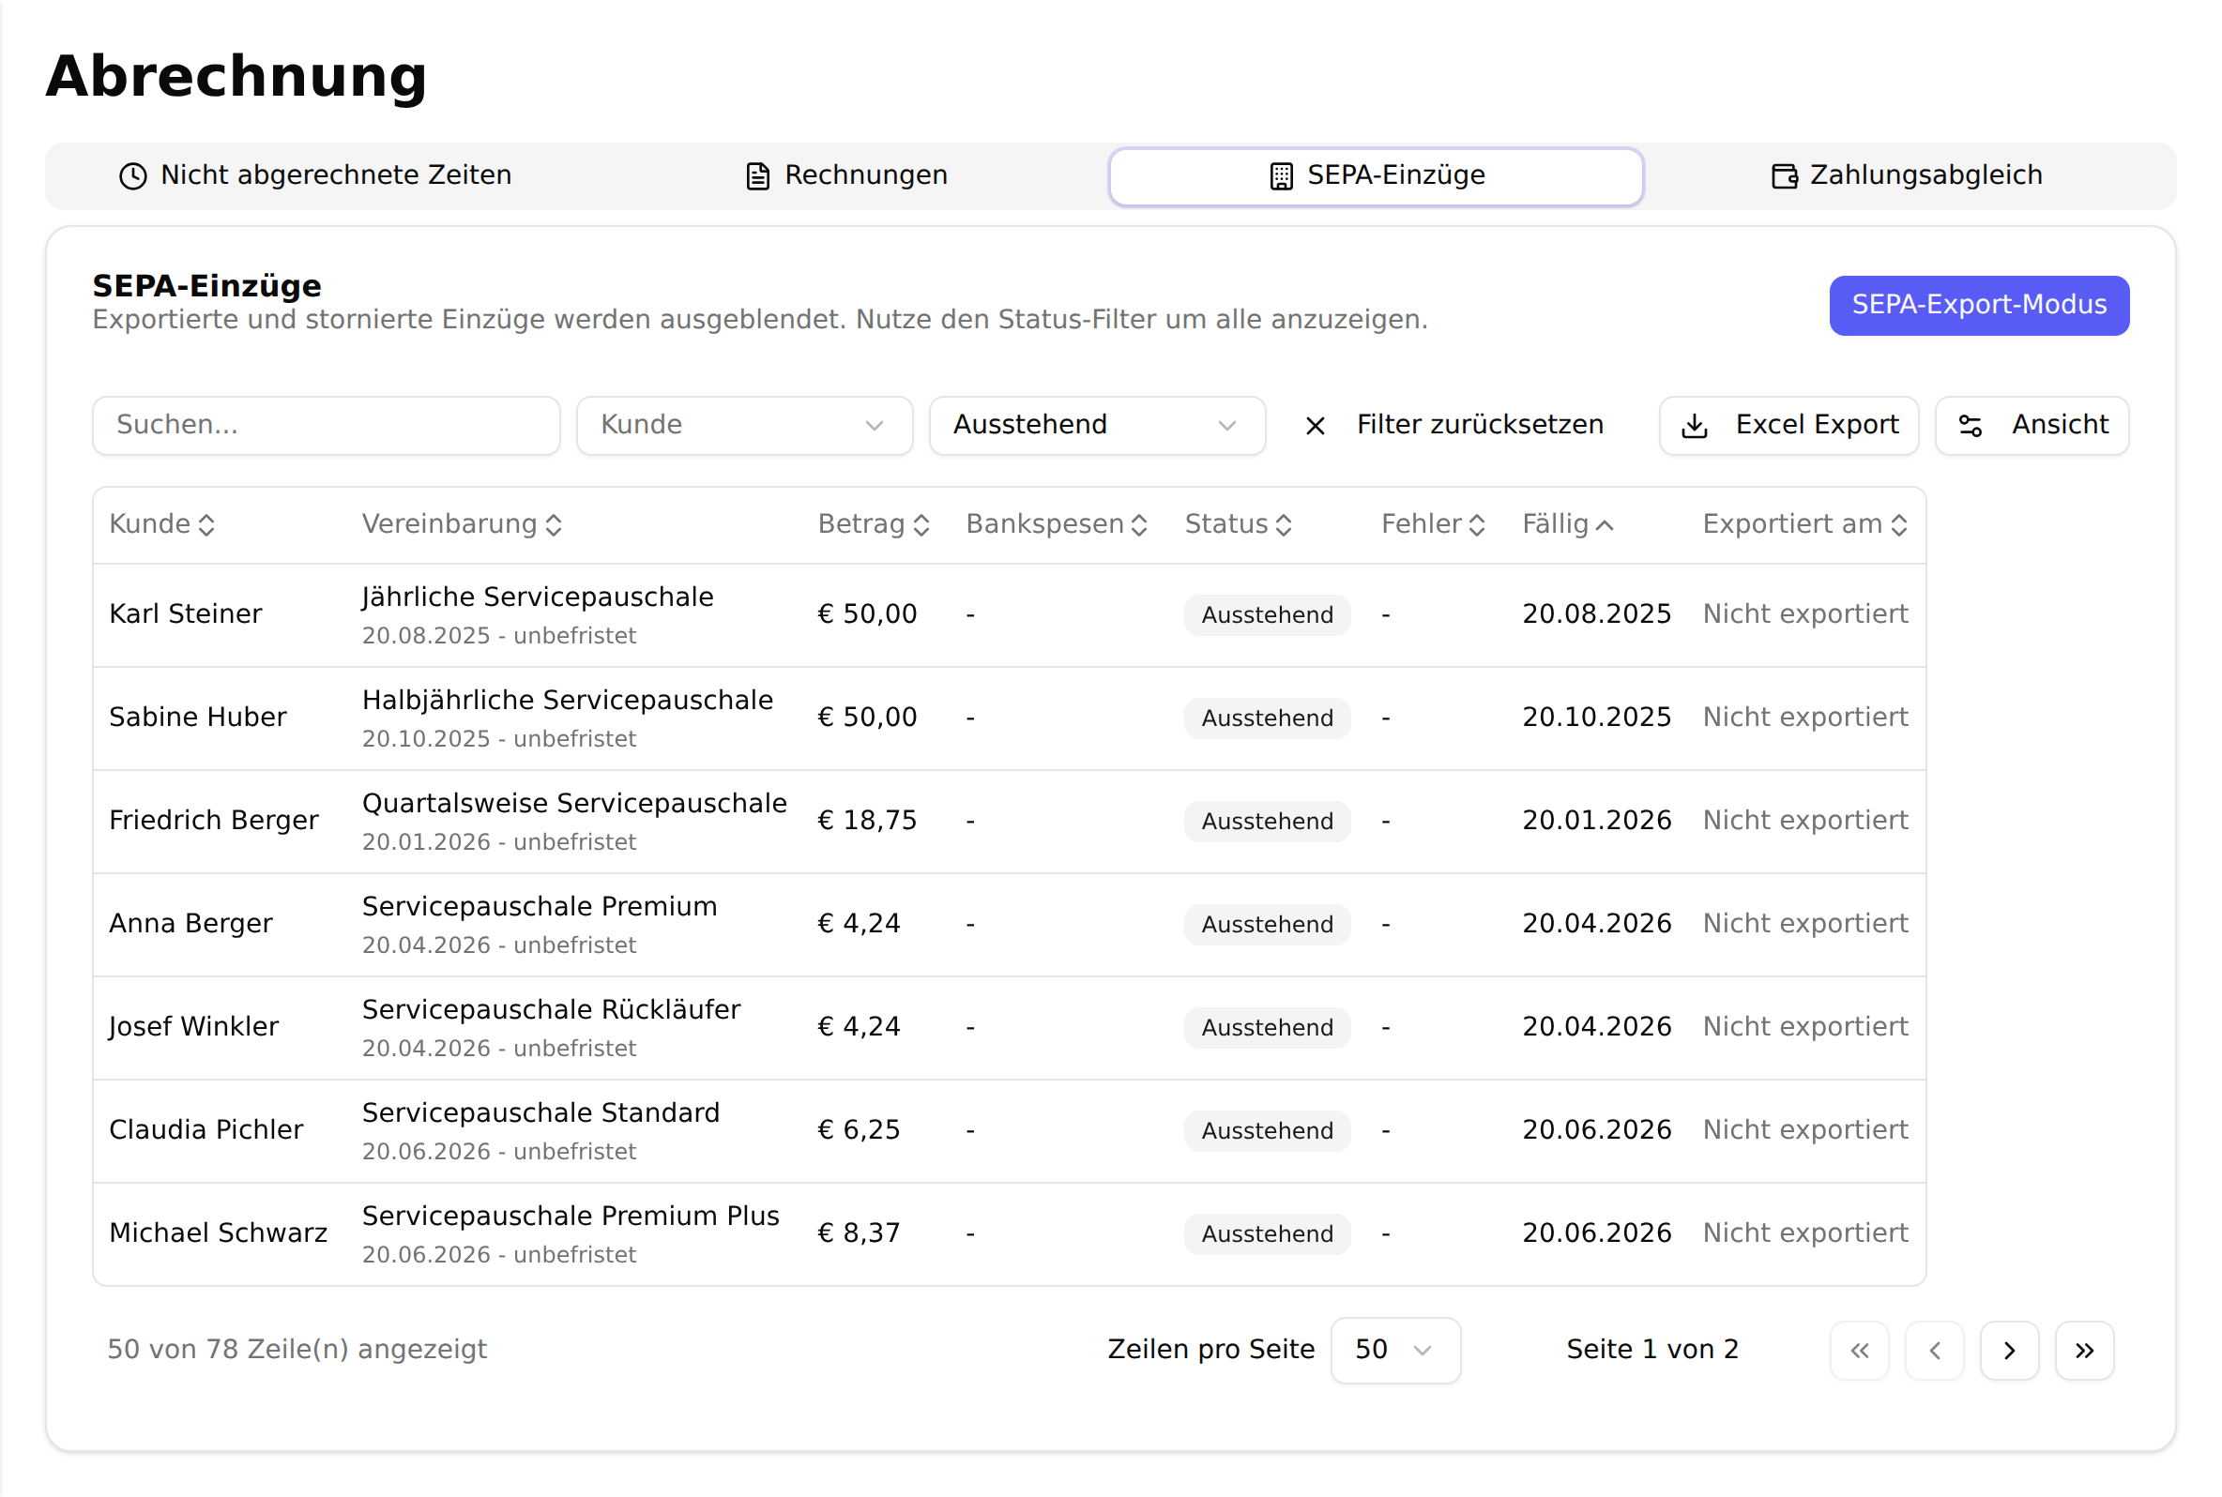Sort by Vereinbarung column arrows
The height and width of the screenshot is (1497, 2222).
click(x=553, y=524)
